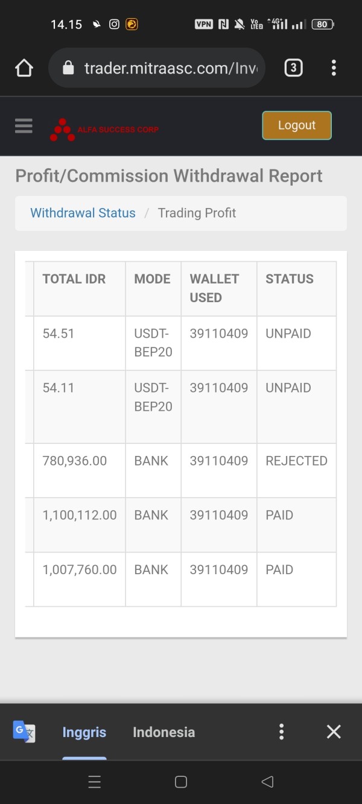
Task: Tap the Android back navigation button
Action: 267,782
